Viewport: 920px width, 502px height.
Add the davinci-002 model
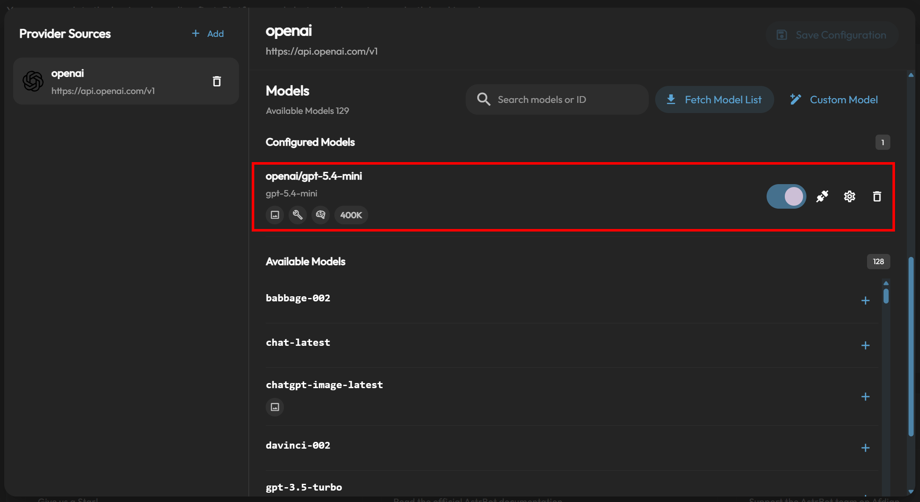[x=865, y=448]
